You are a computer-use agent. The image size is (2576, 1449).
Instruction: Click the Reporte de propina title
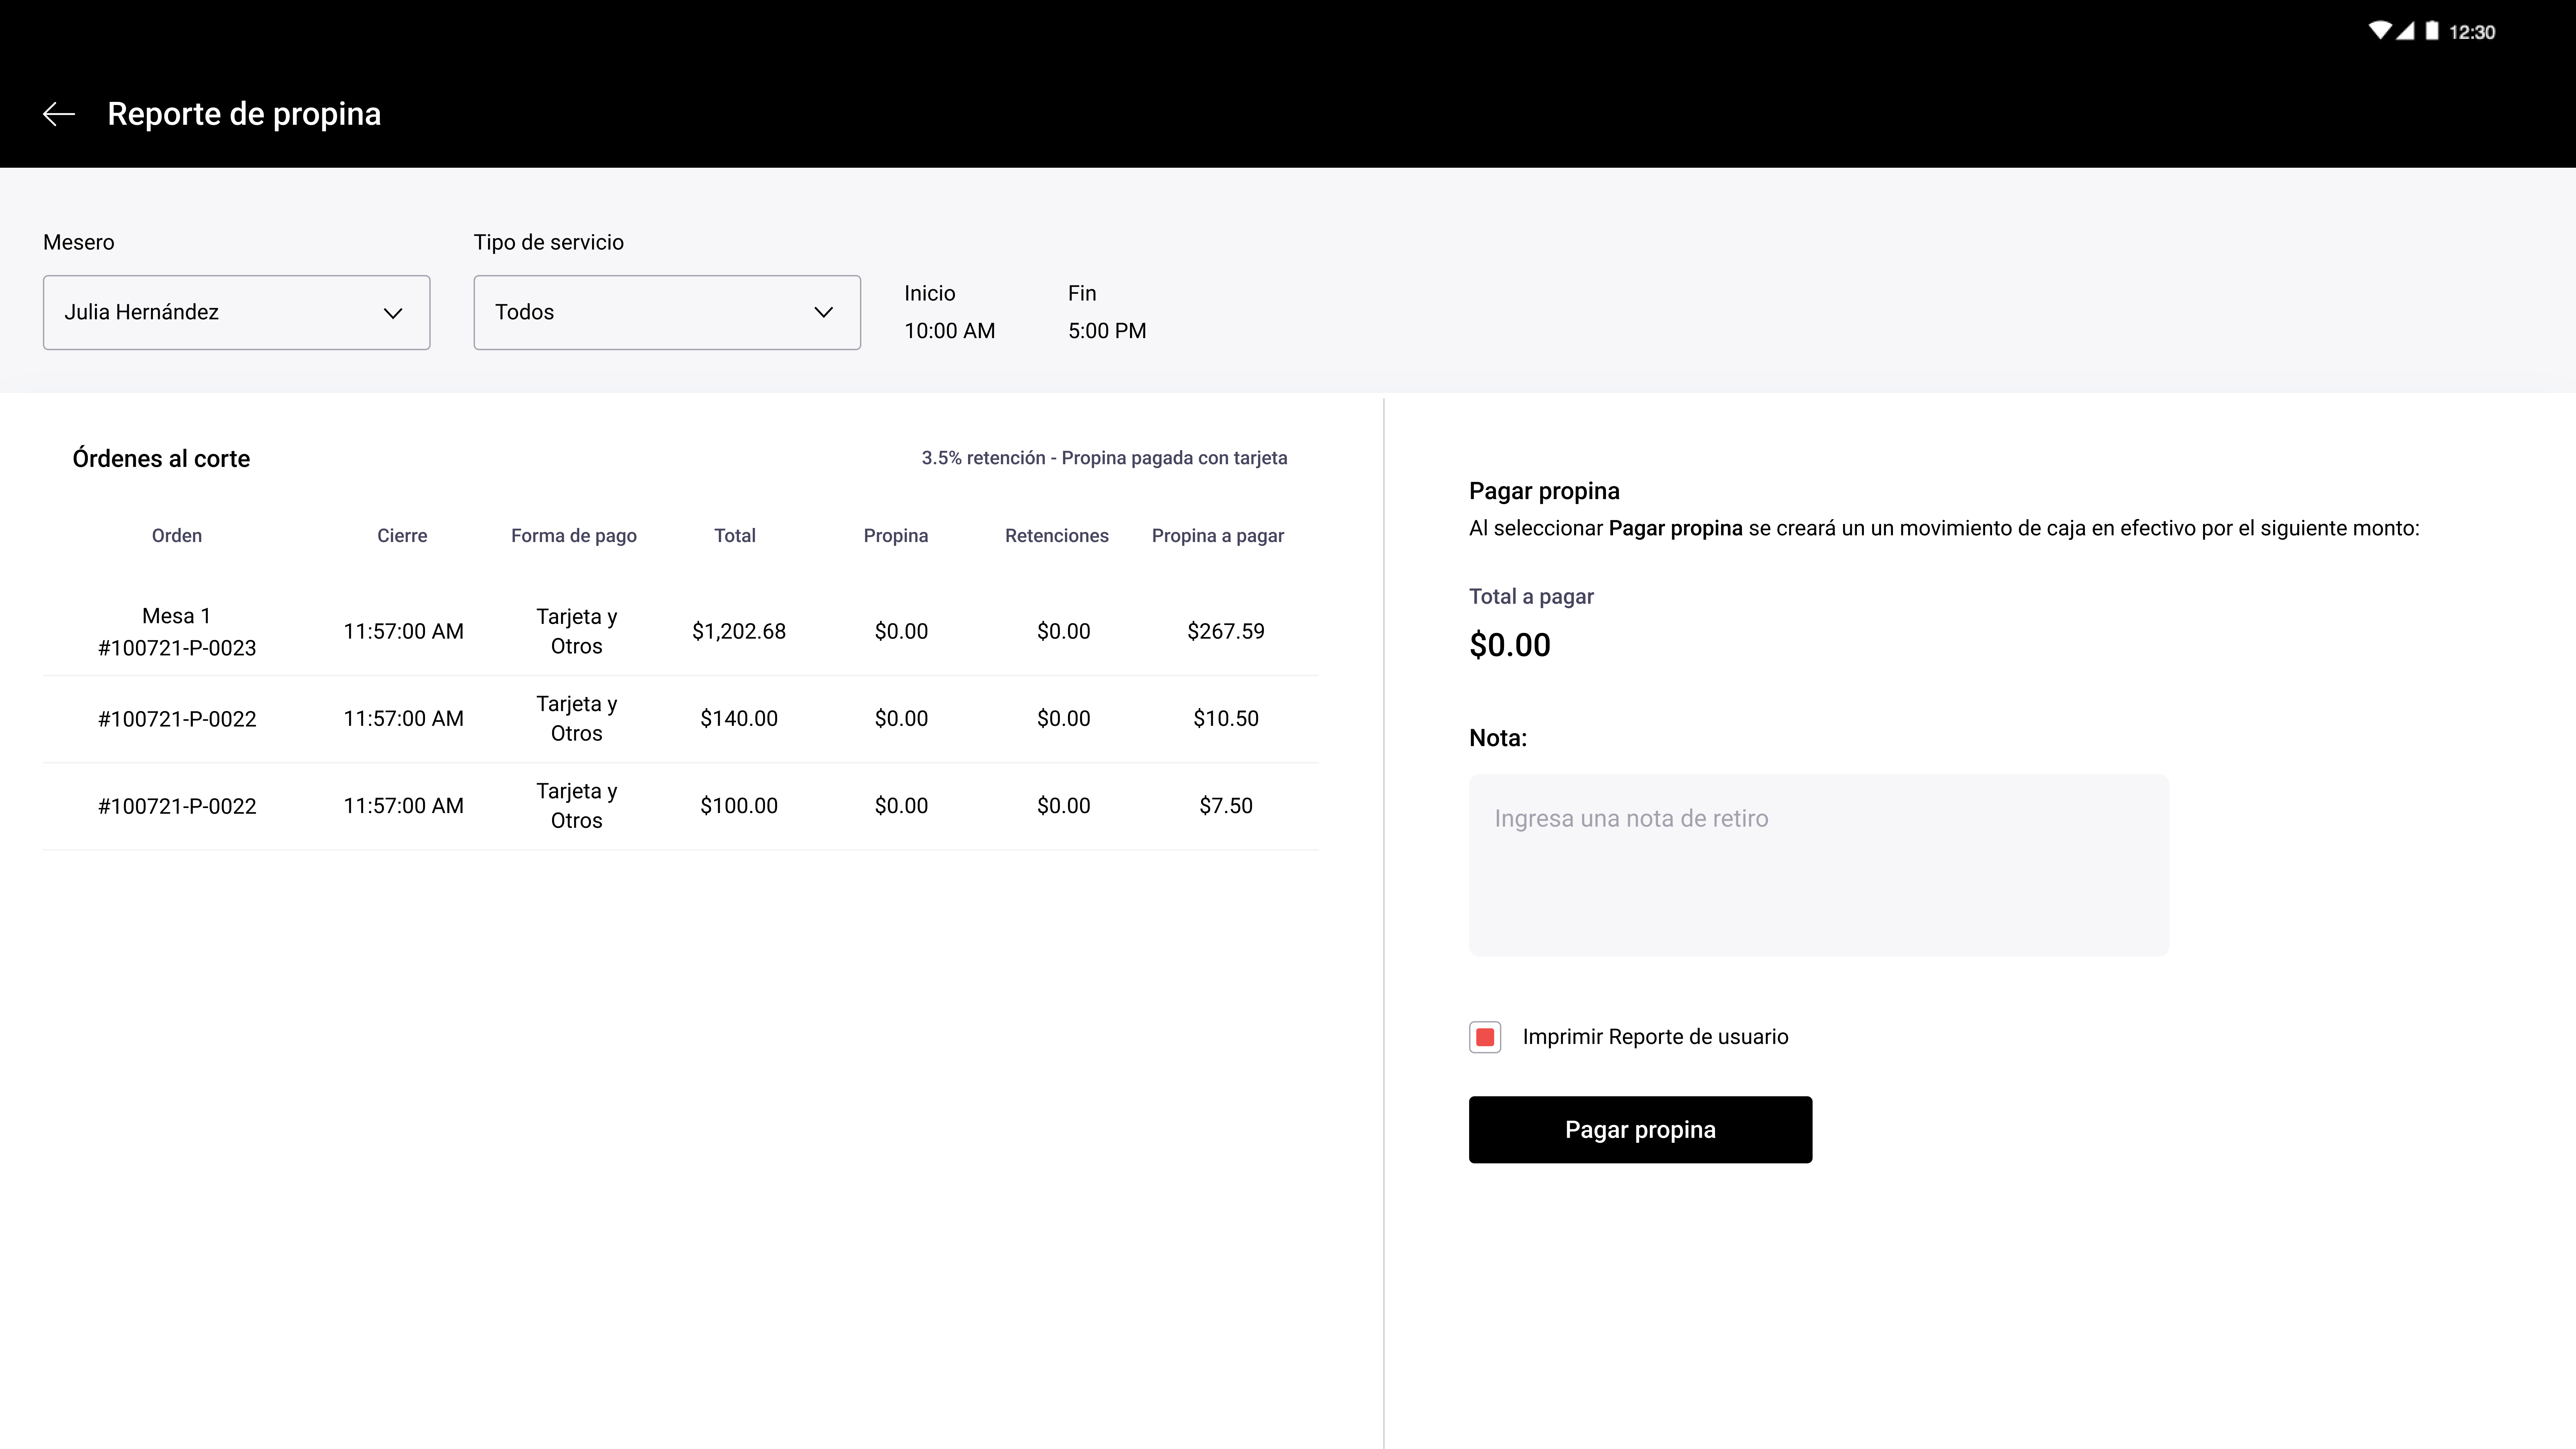point(244,114)
